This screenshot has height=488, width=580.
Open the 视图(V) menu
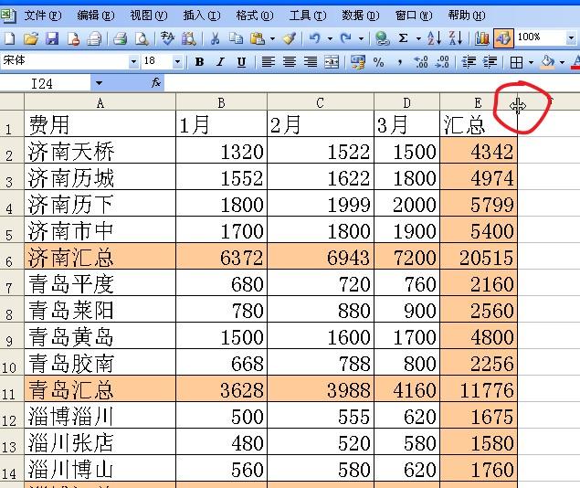pos(148,16)
